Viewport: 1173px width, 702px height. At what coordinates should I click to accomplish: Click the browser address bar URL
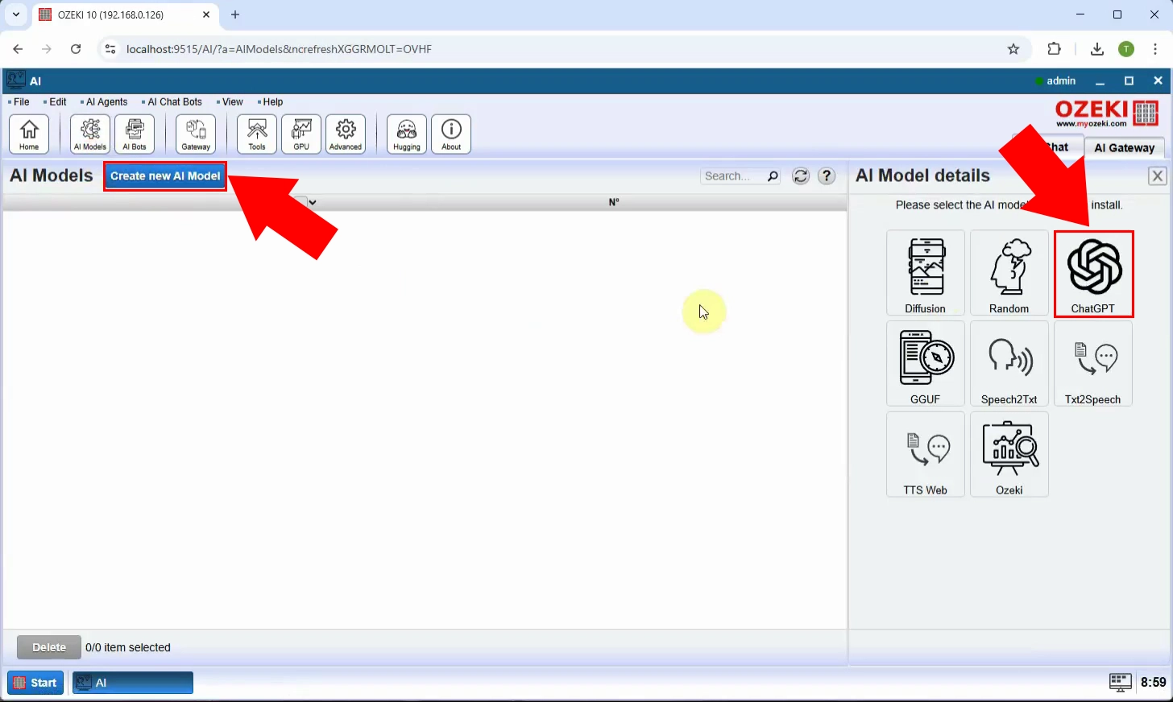click(x=279, y=49)
